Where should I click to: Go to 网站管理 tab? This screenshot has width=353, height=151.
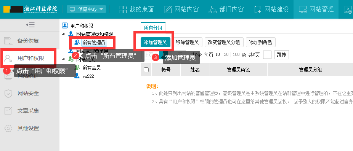316,9
